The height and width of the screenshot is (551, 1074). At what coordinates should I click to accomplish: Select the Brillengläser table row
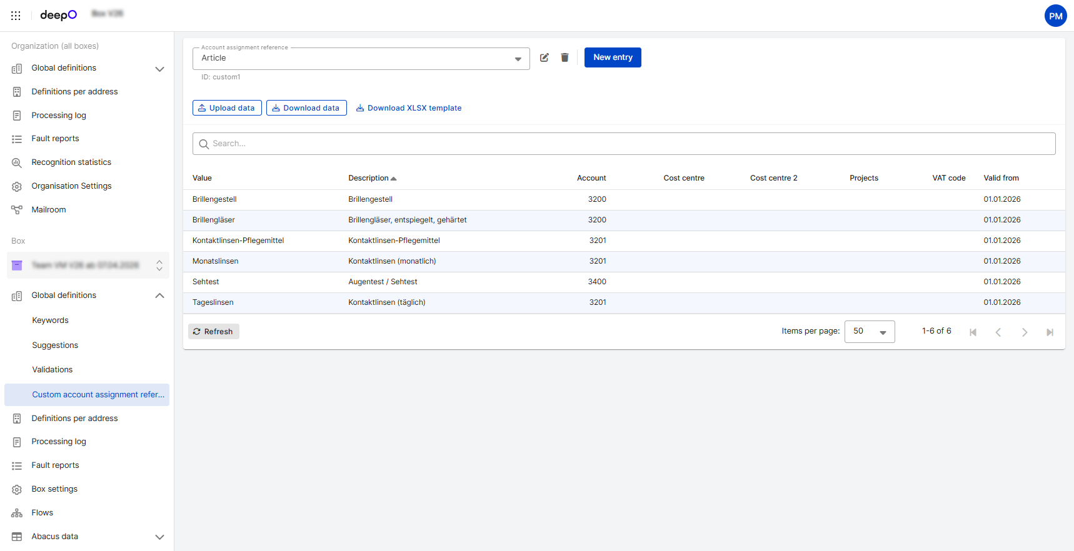[x=624, y=220]
